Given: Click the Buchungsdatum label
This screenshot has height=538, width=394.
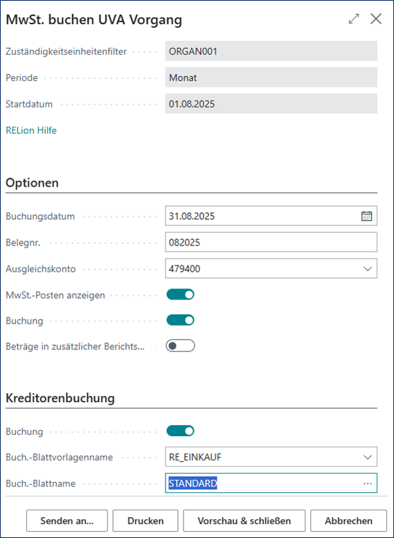Looking at the screenshot, I should (40, 216).
